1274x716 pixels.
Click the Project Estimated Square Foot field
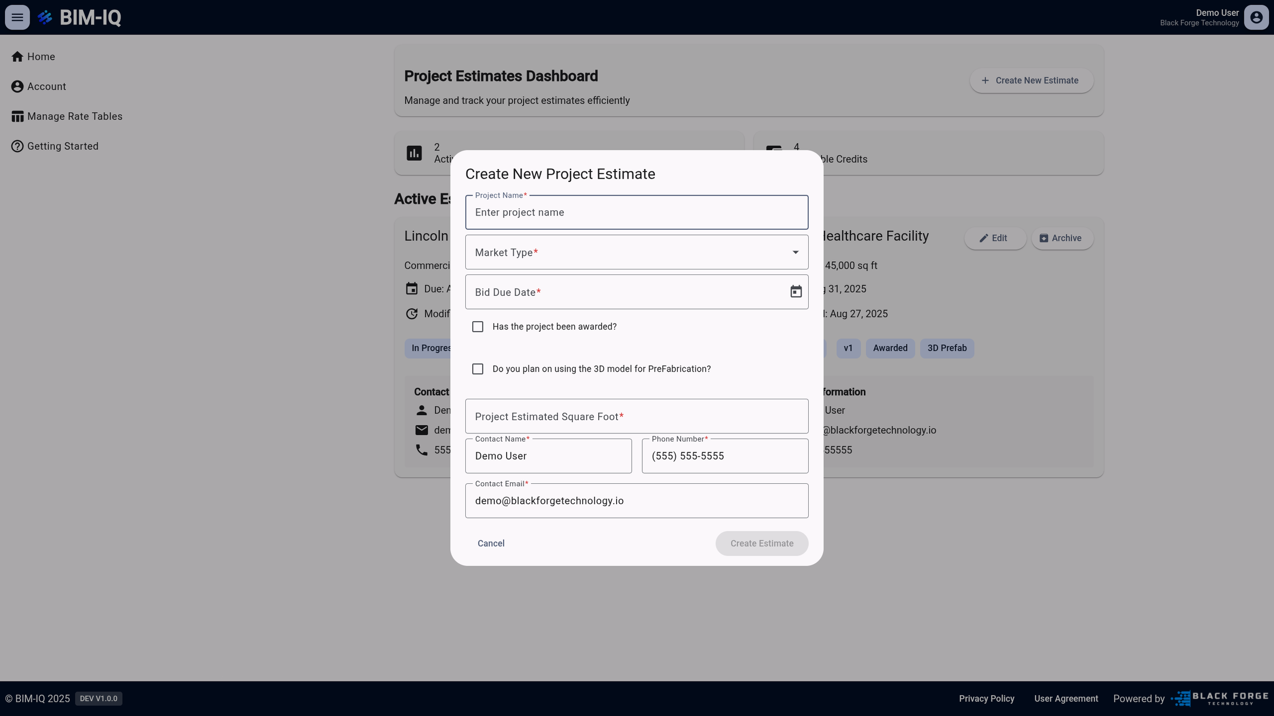click(636, 416)
